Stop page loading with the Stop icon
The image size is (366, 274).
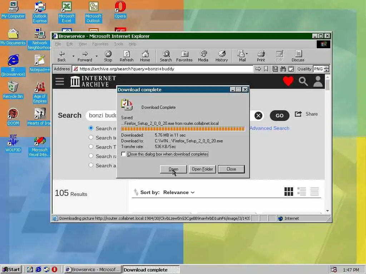pyautogui.click(x=108, y=56)
